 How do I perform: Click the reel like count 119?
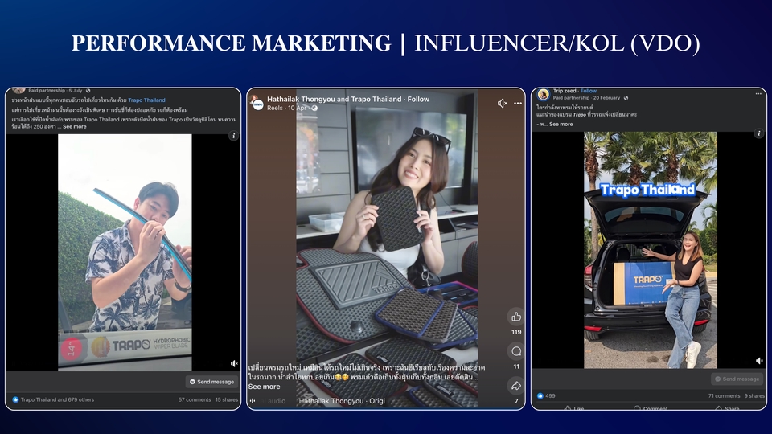point(516,332)
